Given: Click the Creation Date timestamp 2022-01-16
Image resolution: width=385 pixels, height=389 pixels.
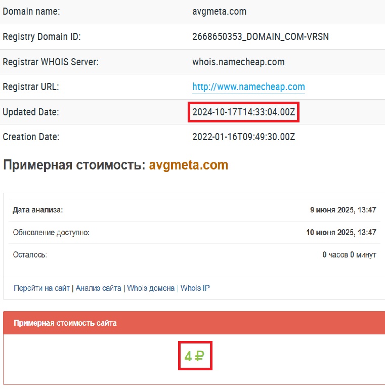Looking at the screenshot, I should [243, 137].
